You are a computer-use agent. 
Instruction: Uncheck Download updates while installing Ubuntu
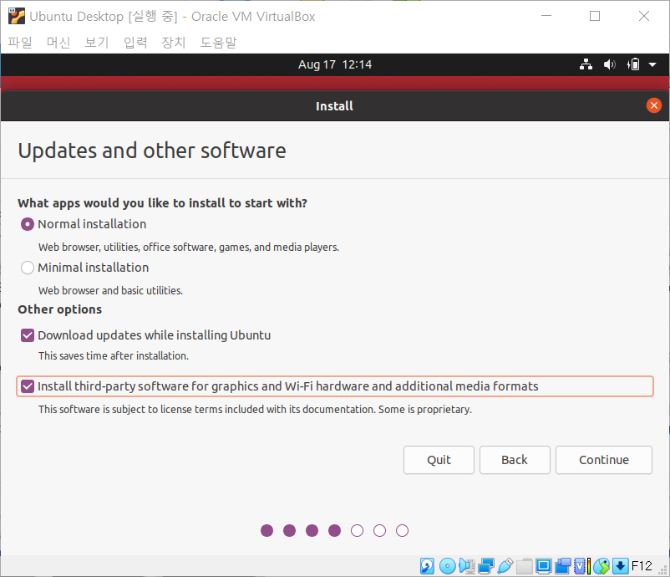coord(28,335)
